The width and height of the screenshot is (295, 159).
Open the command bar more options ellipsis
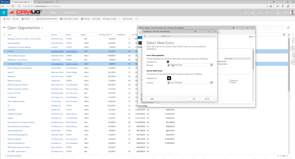pyautogui.click(x=136, y=19)
